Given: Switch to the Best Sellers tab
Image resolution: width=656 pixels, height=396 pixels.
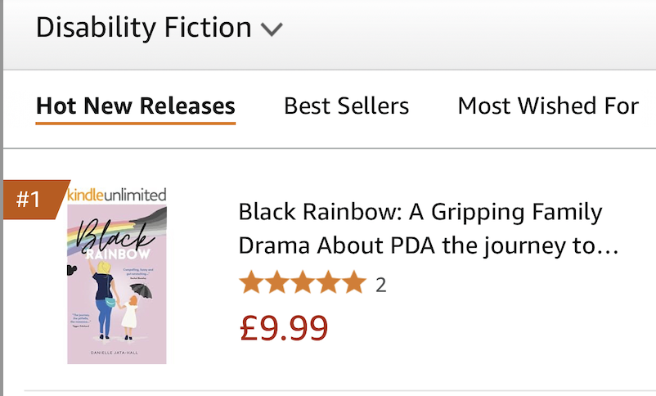Looking at the screenshot, I should pos(346,106).
